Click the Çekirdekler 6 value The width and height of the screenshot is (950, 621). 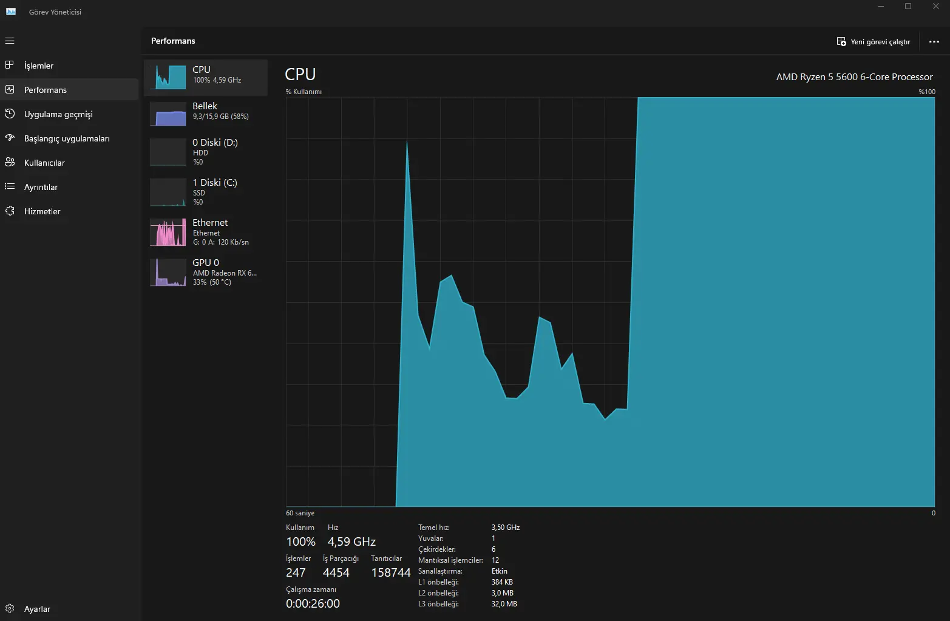pos(494,549)
